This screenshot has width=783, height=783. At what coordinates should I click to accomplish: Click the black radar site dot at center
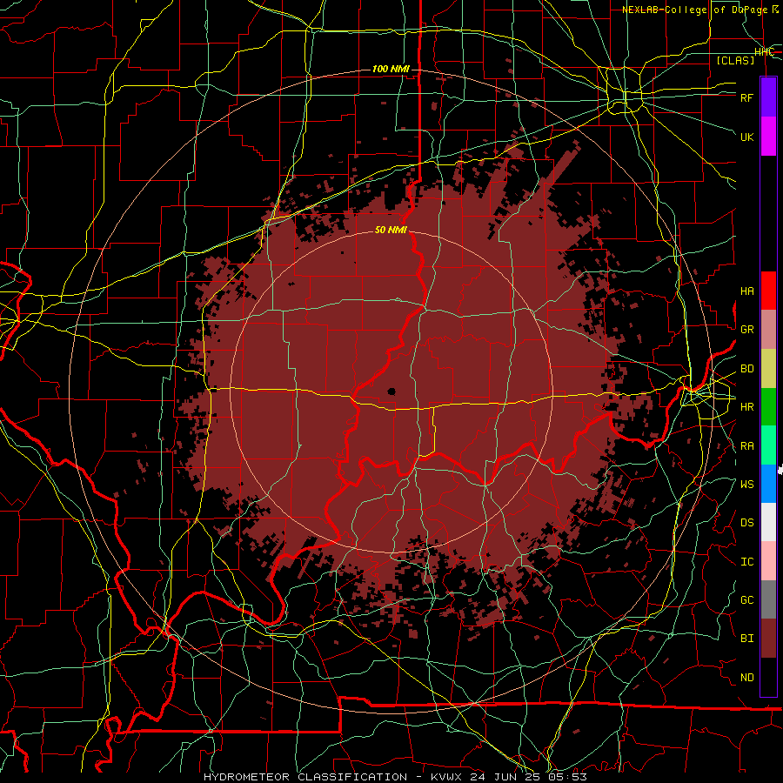pyautogui.click(x=391, y=391)
